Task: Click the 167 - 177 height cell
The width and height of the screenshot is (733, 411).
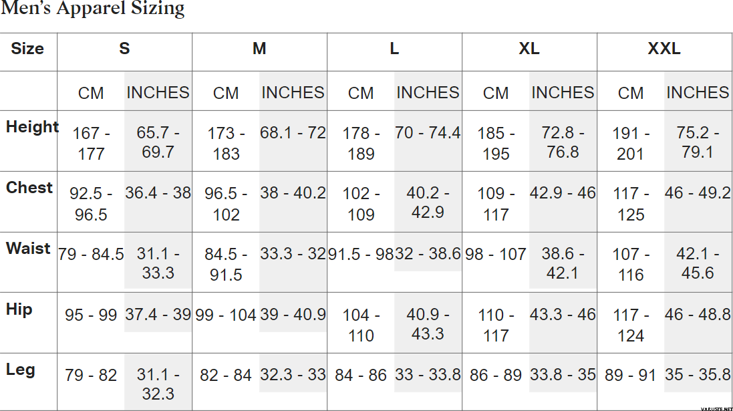Action: point(91,143)
